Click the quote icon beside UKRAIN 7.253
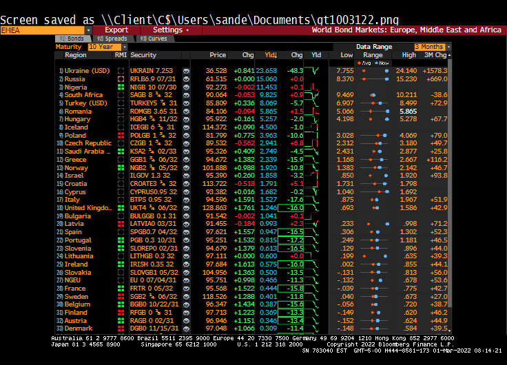 (186, 71)
